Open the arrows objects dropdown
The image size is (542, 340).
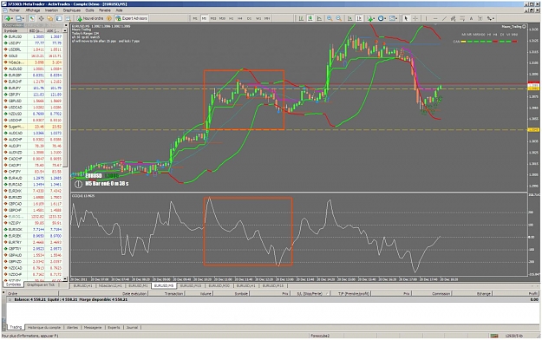tap(491, 18)
